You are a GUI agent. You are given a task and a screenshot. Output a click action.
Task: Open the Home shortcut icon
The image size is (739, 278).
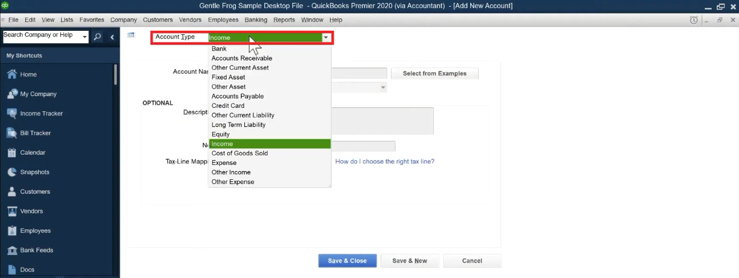pyautogui.click(x=11, y=74)
